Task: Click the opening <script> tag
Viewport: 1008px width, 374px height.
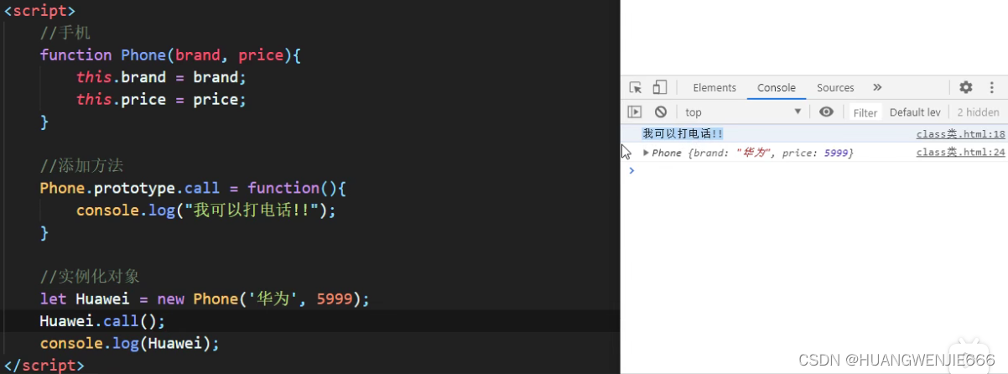Action: point(39,11)
